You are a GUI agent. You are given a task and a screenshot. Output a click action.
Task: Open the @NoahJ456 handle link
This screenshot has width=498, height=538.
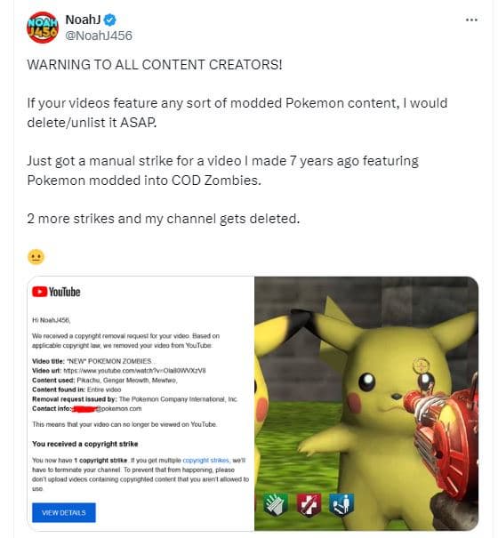(99, 36)
